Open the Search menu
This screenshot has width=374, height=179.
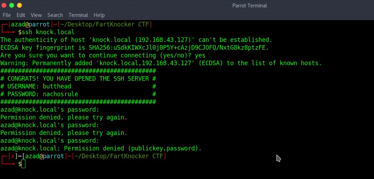coord(55,15)
